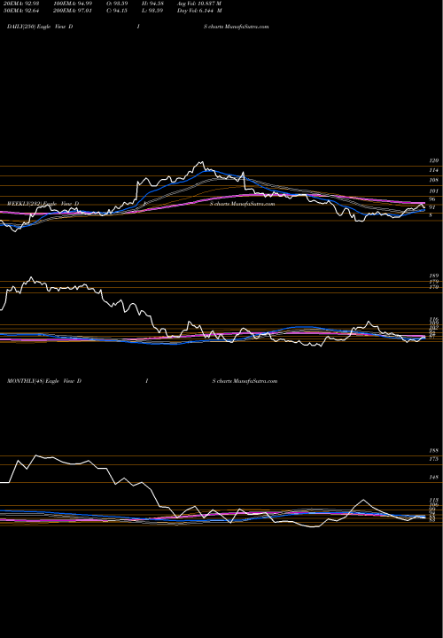
Task: Click the MunafaSutra.com text on the monthly chart
Action: click(255, 381)
